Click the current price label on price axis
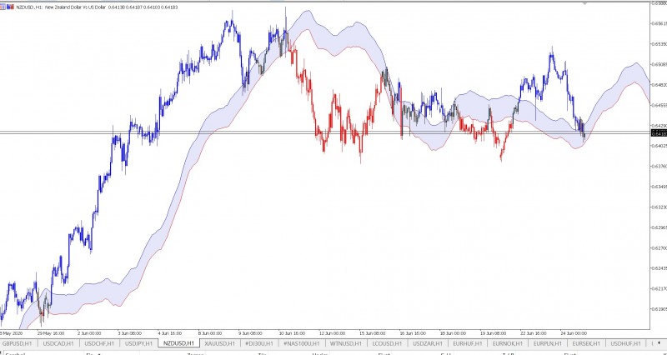This screenshot has height=355, width=667. [x=659, y=134]
